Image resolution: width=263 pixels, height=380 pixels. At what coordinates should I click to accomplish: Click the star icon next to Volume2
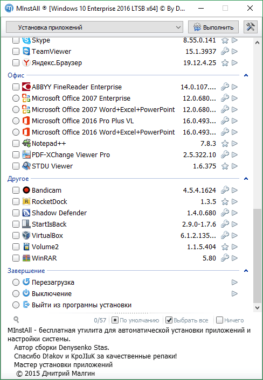click(x=225, y=247)
